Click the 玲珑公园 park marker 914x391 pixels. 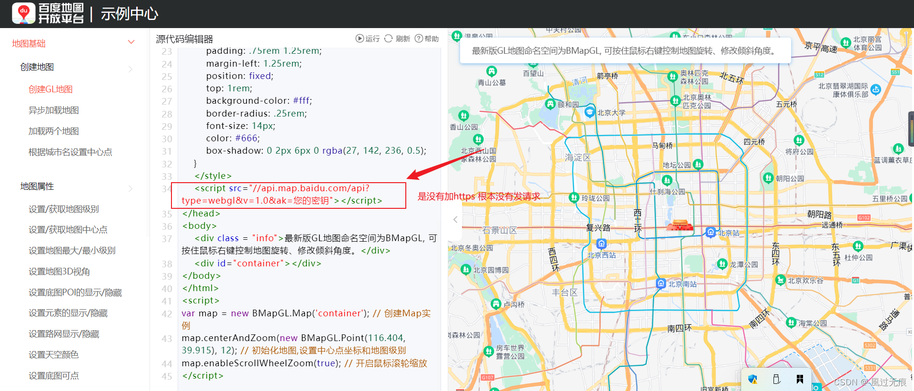pyautogui.click(x=574, y=197)
